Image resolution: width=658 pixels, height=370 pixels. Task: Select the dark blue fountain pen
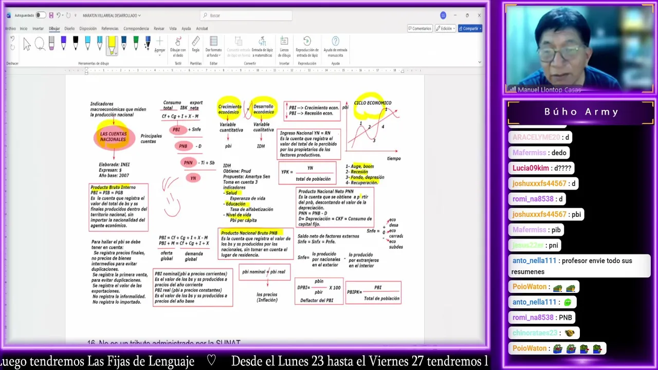(124, 44)
